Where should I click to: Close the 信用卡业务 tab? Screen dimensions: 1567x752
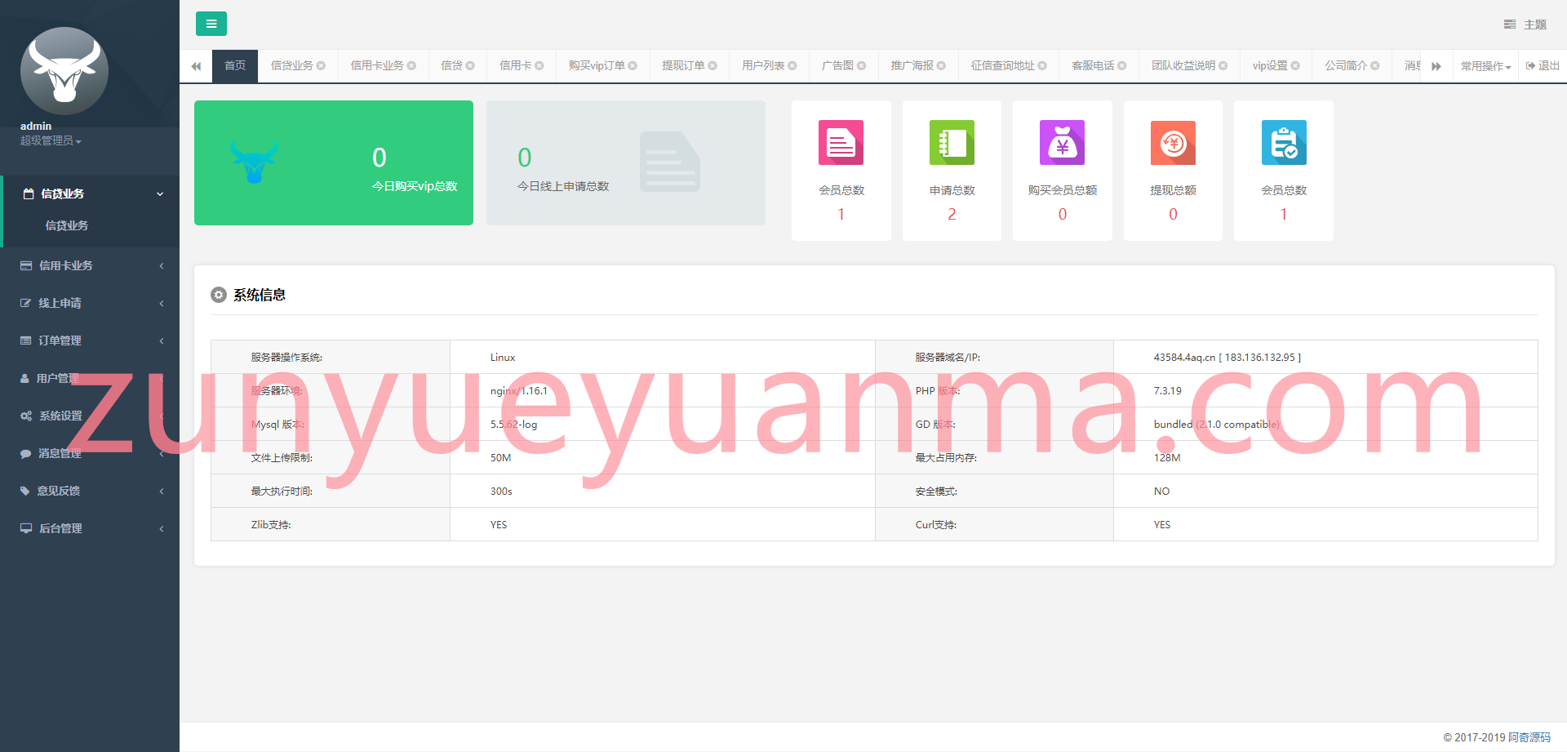point(411,66)
